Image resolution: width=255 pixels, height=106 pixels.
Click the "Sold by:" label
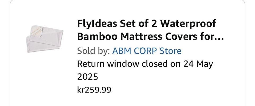[93, 50]
